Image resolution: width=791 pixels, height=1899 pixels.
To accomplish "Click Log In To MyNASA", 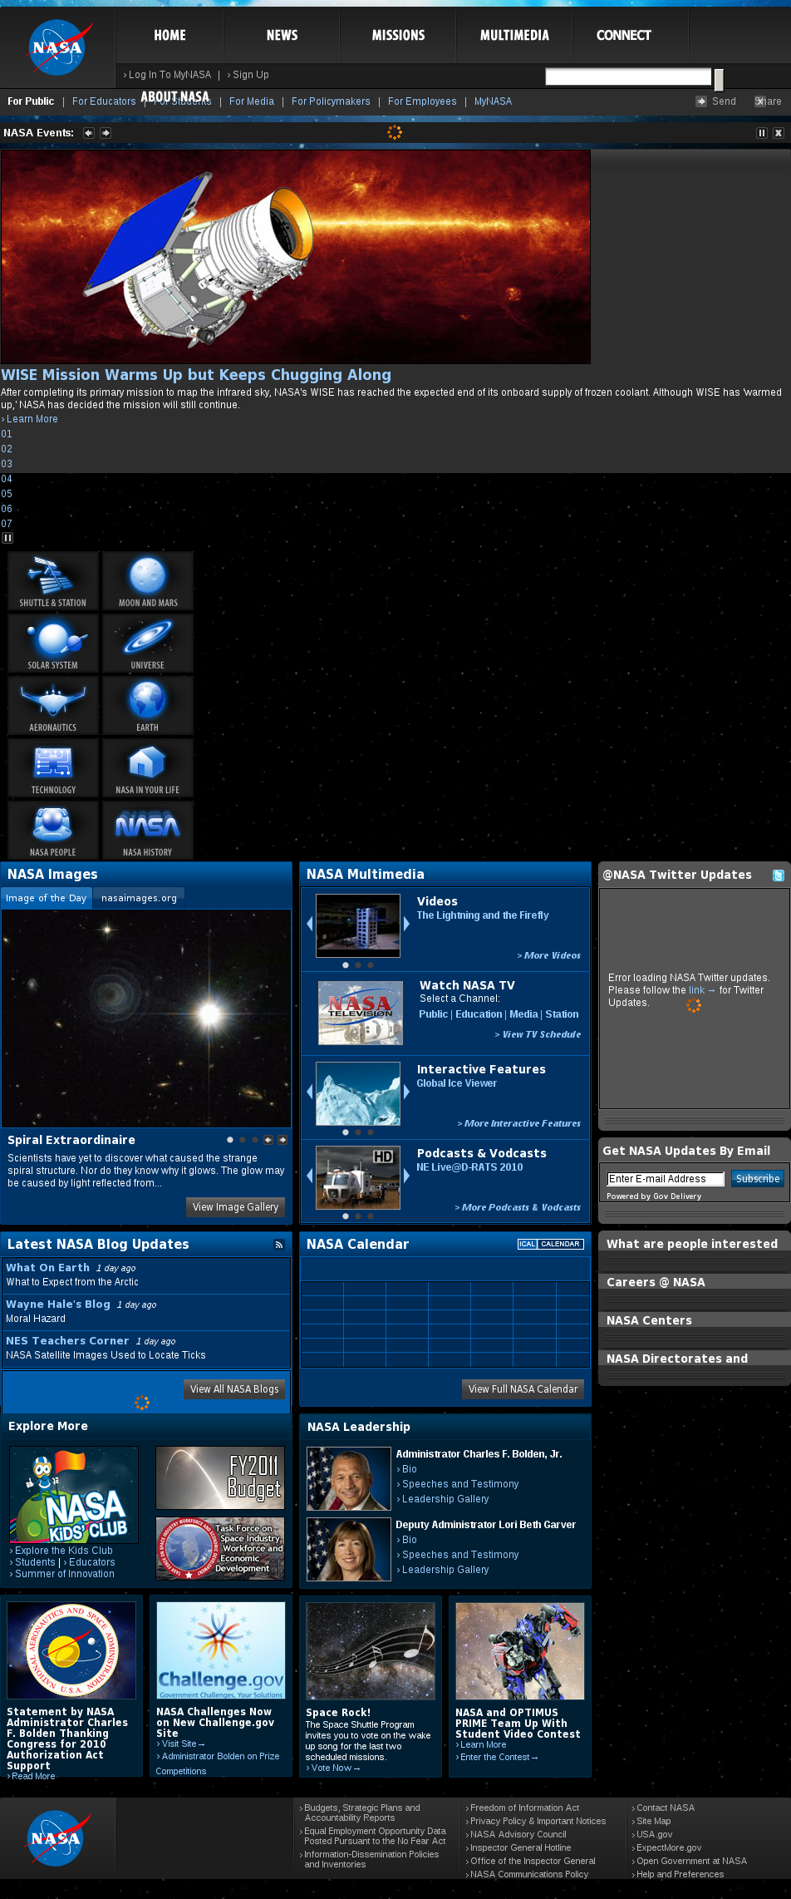I will pyautogui.click(x=169, y=75).
